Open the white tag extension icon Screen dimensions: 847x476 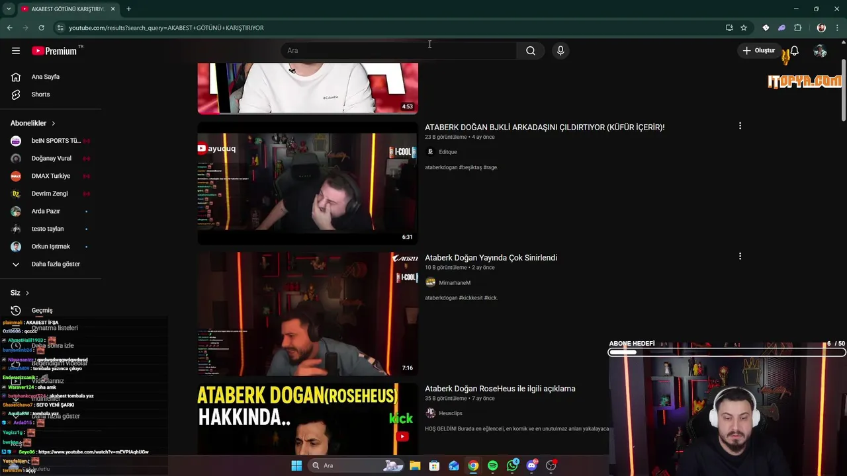pyautogui.click(x=766, y=28)
